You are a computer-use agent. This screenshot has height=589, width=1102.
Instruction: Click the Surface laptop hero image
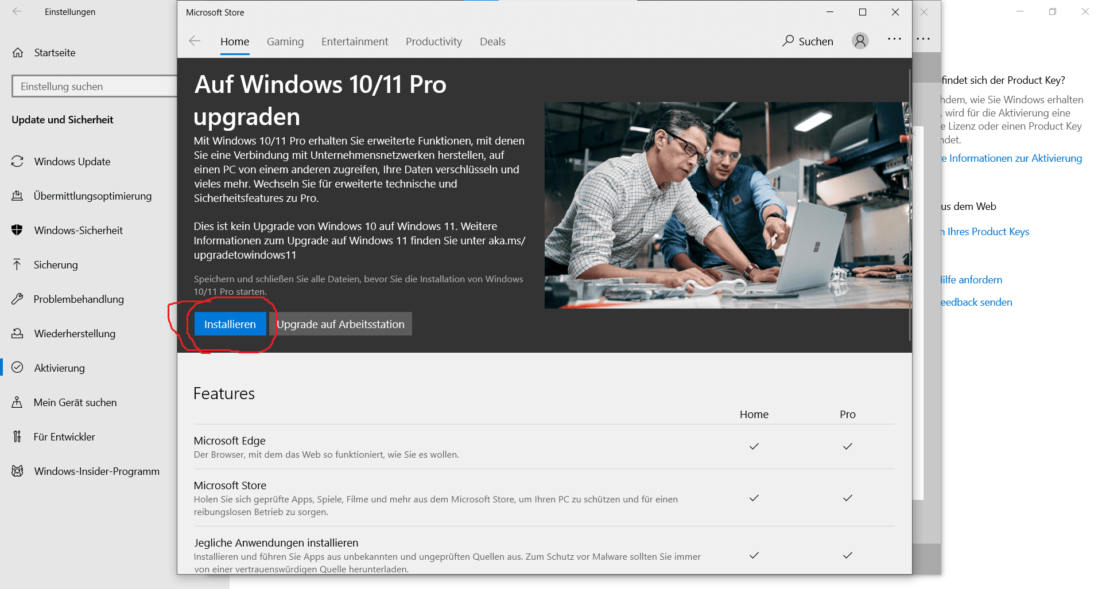(x=727, y=205)
